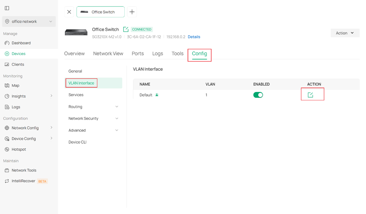Click the Device Config gear icon
Viewport: 366px width, 214px height.
(7, 139)
